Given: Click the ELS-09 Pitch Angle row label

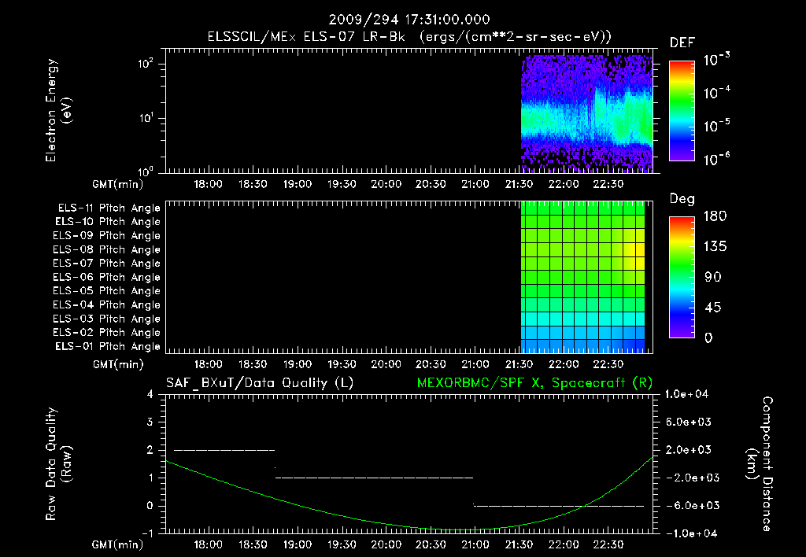Looking at the screenshot, I should [x=106, y=236].
